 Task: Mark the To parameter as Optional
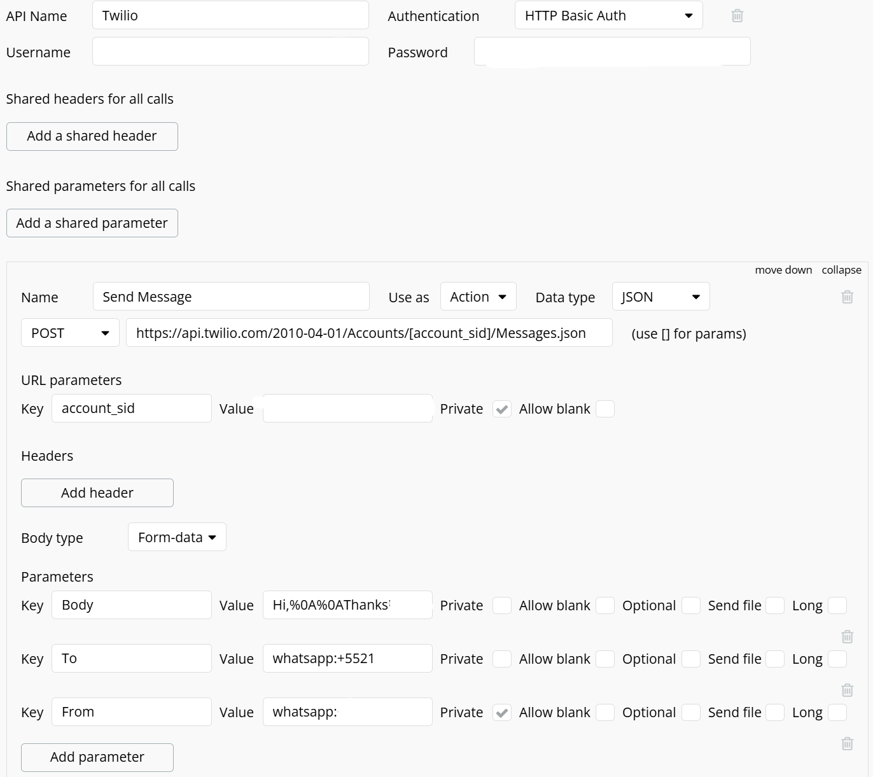(691, 659)
